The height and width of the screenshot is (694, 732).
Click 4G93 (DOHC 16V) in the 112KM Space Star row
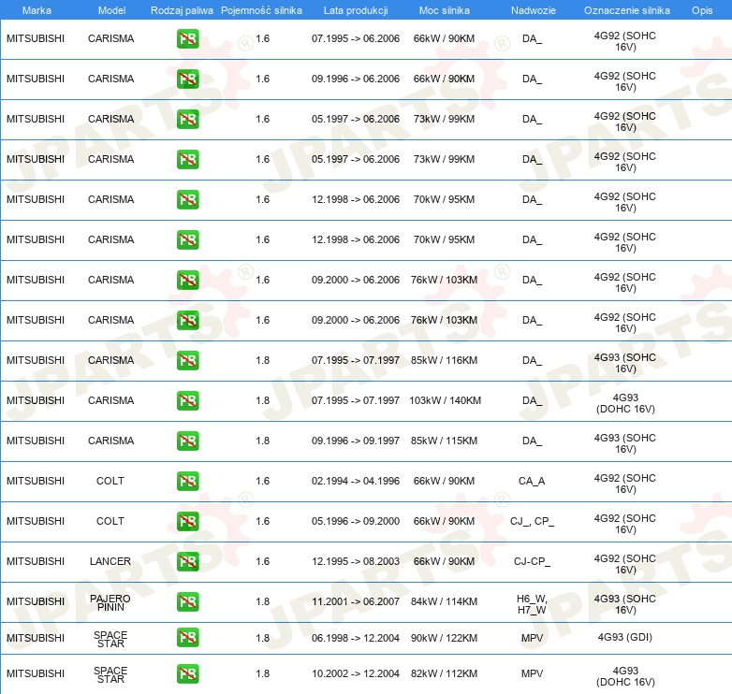[x=625, y=676]
